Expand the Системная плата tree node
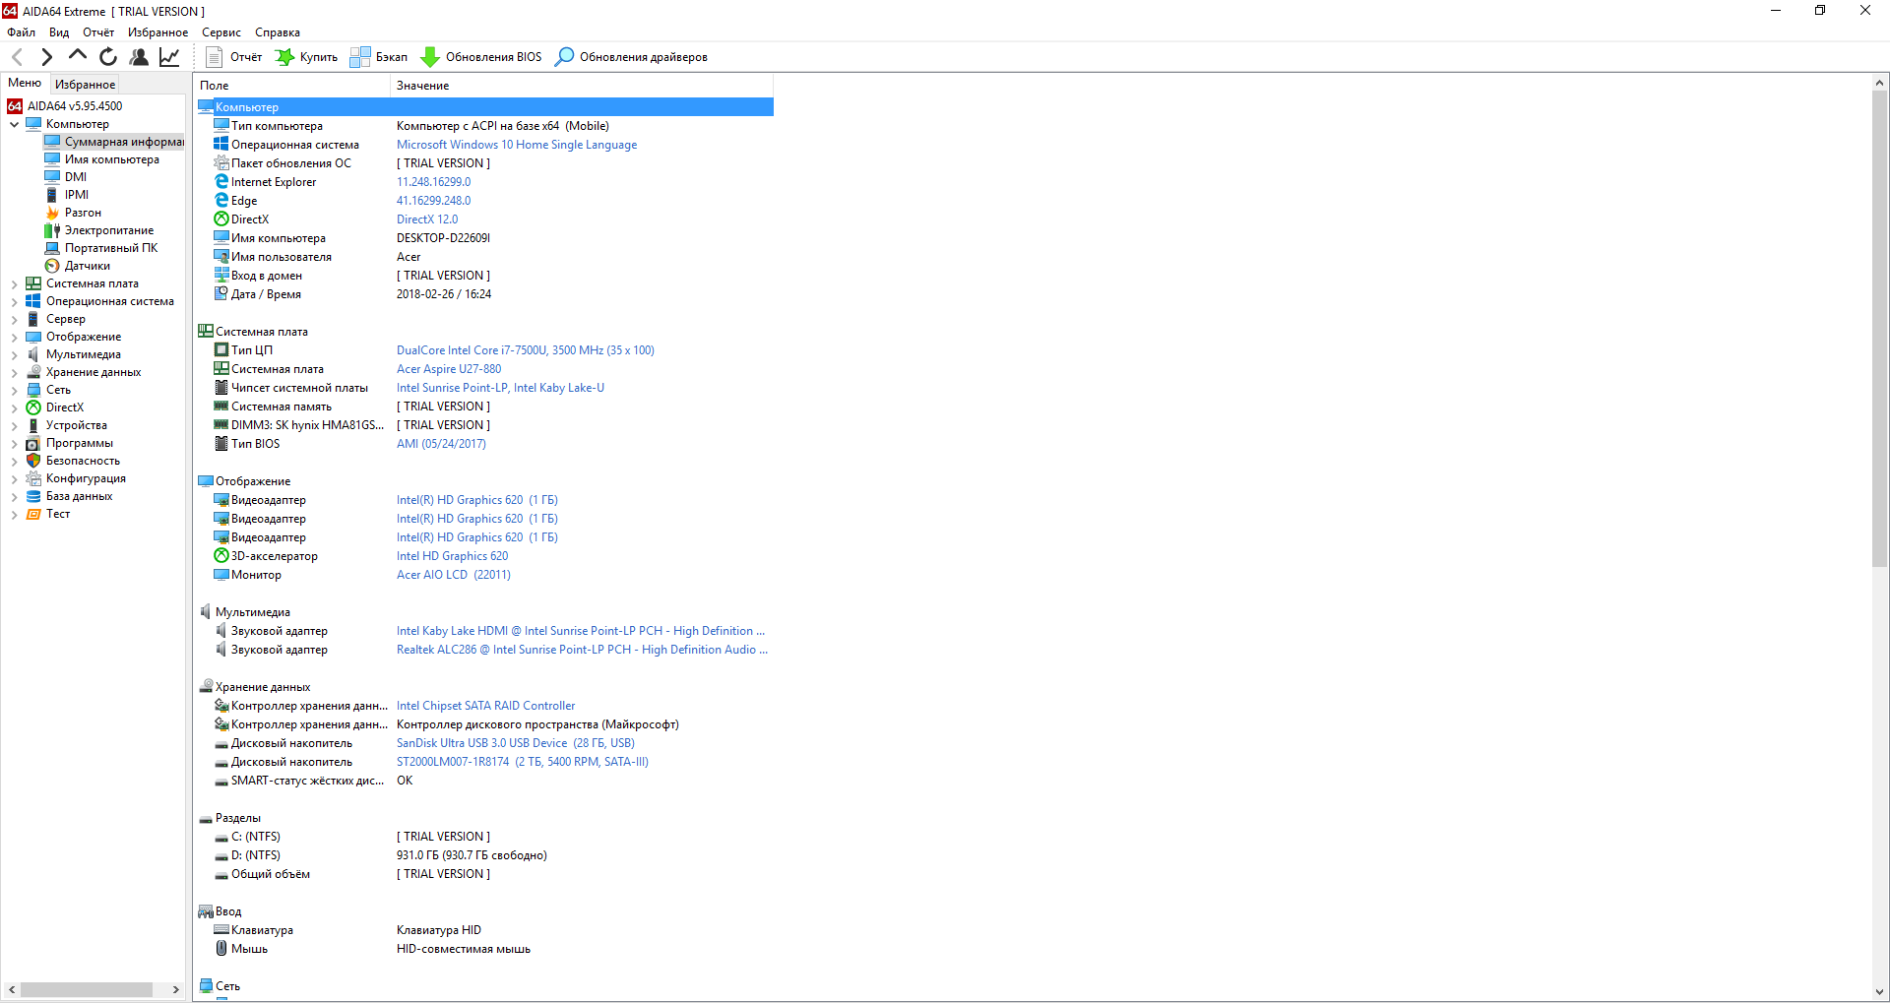1890x1003 pixels. point(15,283)
